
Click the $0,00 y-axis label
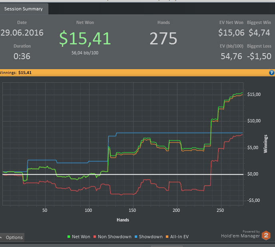click(x=253, y=174)
